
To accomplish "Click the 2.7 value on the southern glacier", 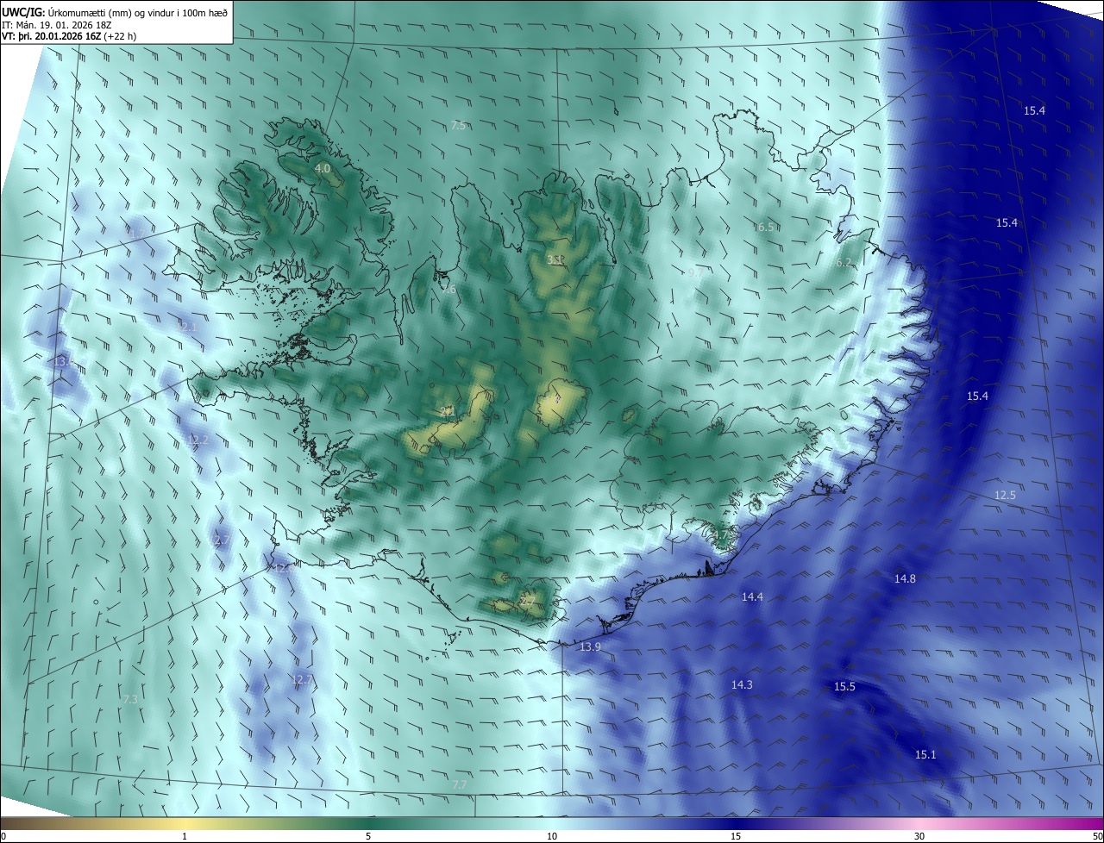I will (x=527, y=601).
